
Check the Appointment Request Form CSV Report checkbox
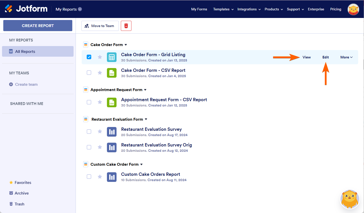tap(89, 102)
